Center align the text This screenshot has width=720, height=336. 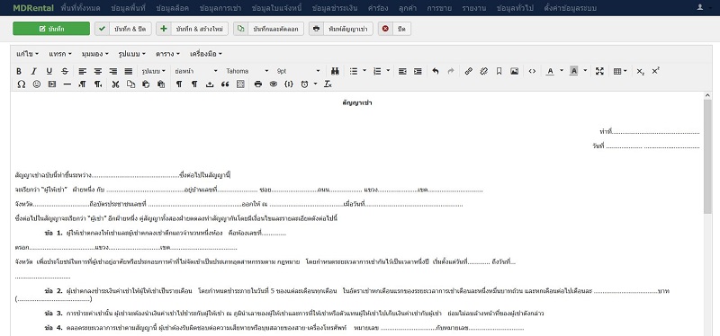(x=98, y=71)
